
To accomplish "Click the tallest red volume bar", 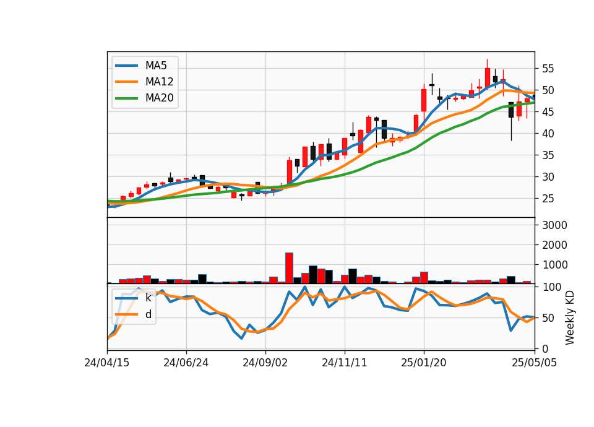I will tap(289, 268).
